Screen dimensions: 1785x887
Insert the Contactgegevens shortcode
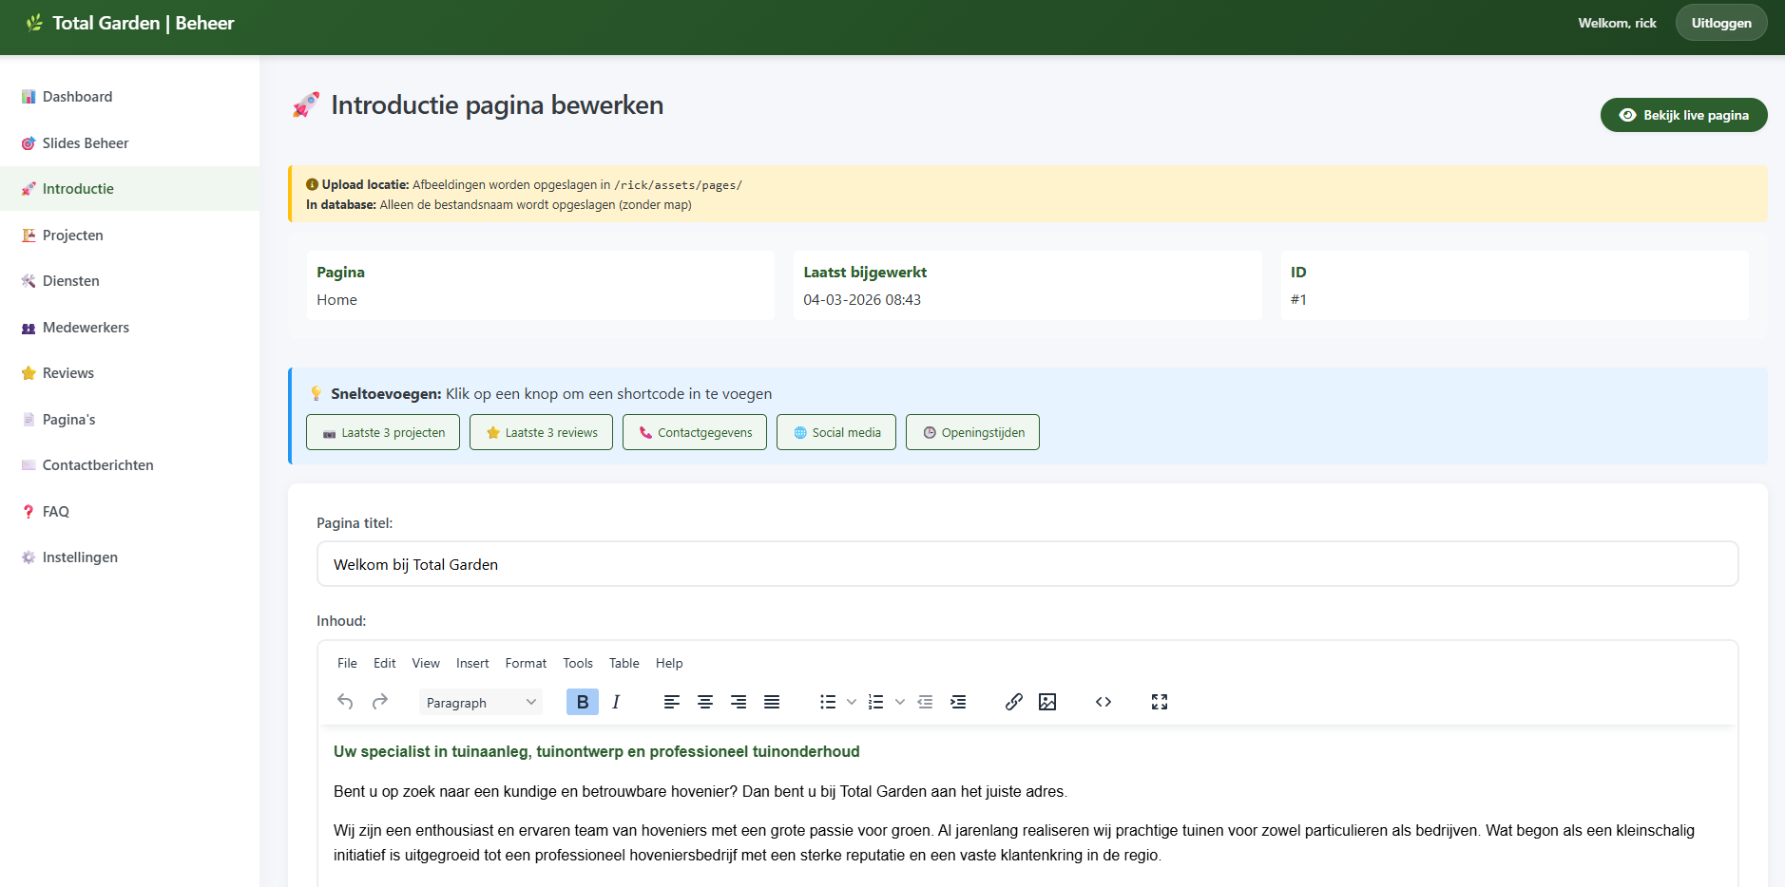695,432
